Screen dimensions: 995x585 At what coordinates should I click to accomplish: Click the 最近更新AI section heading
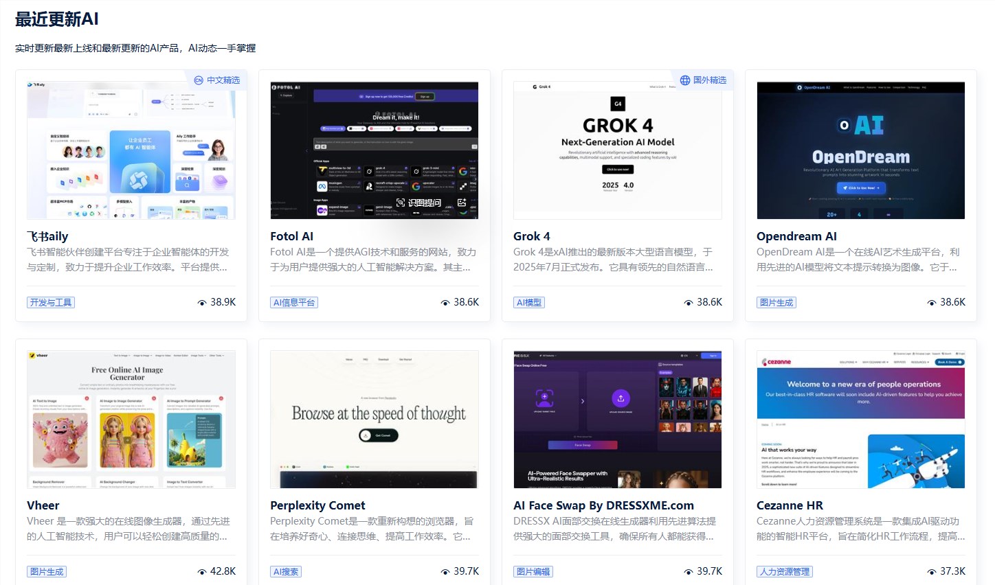point(57,19)
